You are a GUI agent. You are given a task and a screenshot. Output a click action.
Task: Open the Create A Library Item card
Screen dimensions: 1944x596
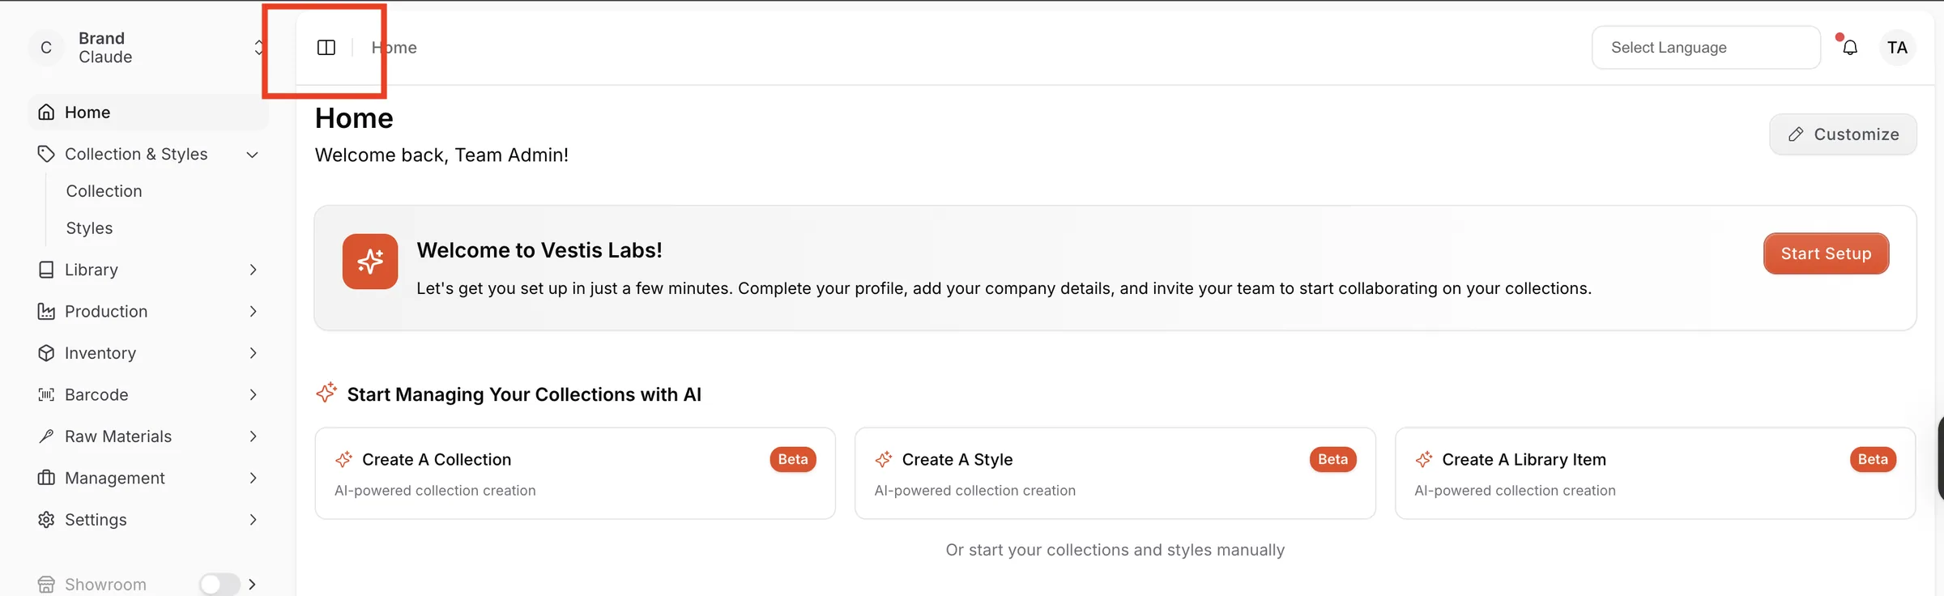(1655, 474)
